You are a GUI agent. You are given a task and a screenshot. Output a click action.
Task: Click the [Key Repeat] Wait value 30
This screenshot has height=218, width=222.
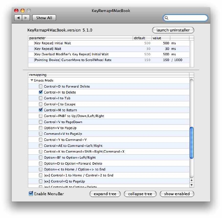pyautogui.click(x=167, y=49)
